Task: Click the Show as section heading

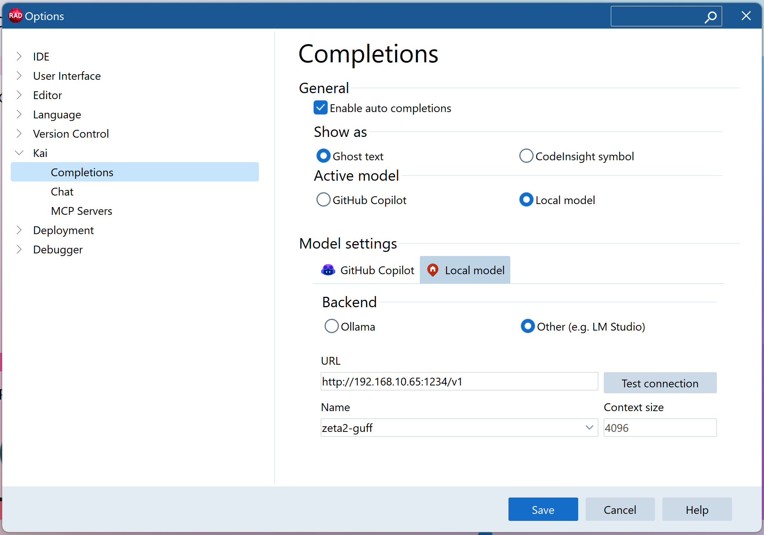Action: pyautogui.click(x=340, y=132)
